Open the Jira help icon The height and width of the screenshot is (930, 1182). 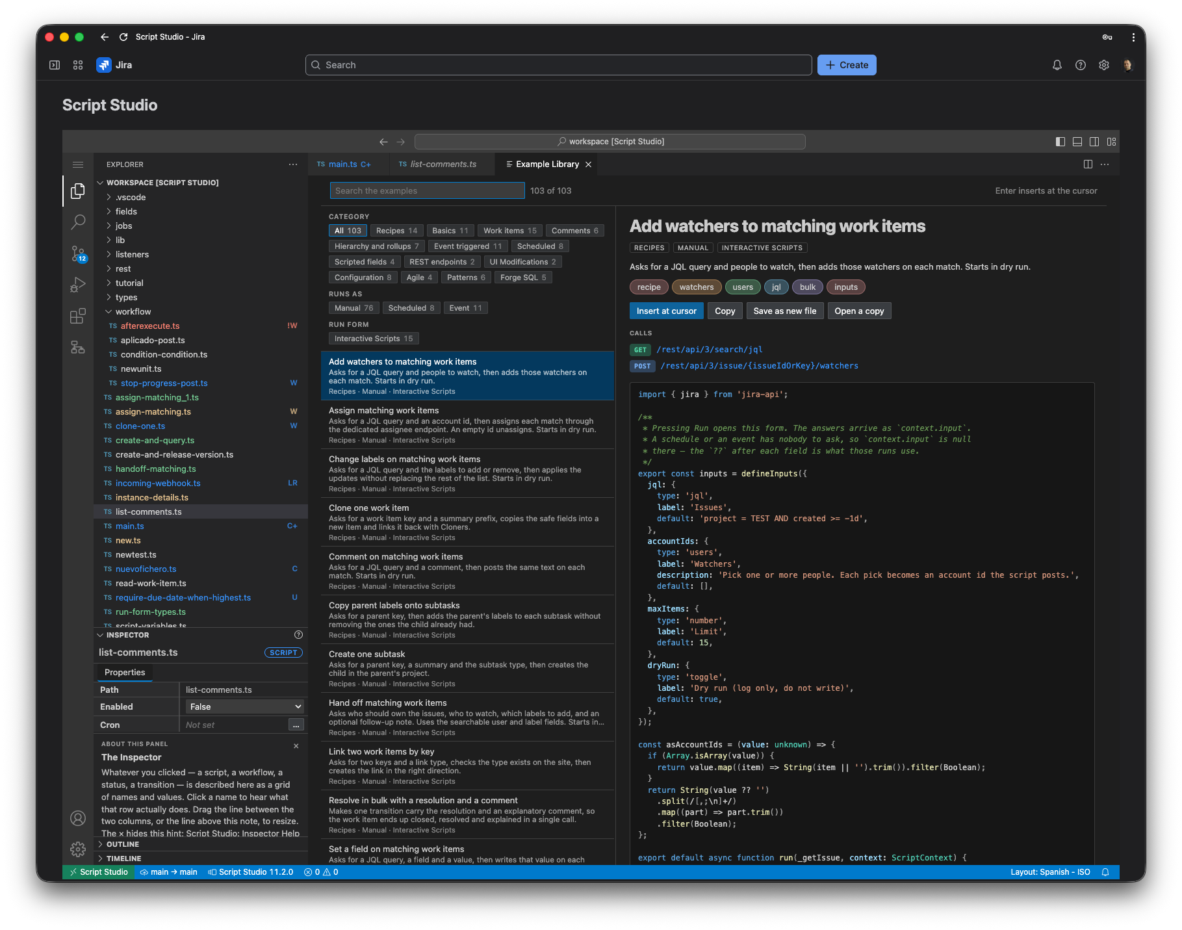(1081, 65)
